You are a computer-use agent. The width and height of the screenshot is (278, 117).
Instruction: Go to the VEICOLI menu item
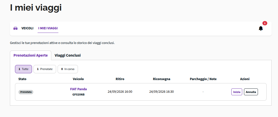point(27,28)
